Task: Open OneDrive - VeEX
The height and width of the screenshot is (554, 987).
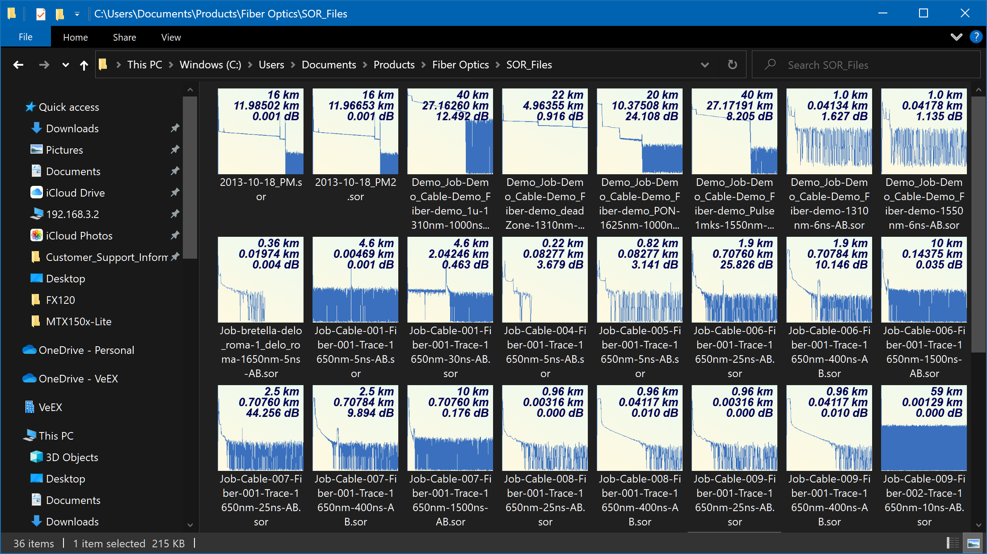Action: [78, 379]
